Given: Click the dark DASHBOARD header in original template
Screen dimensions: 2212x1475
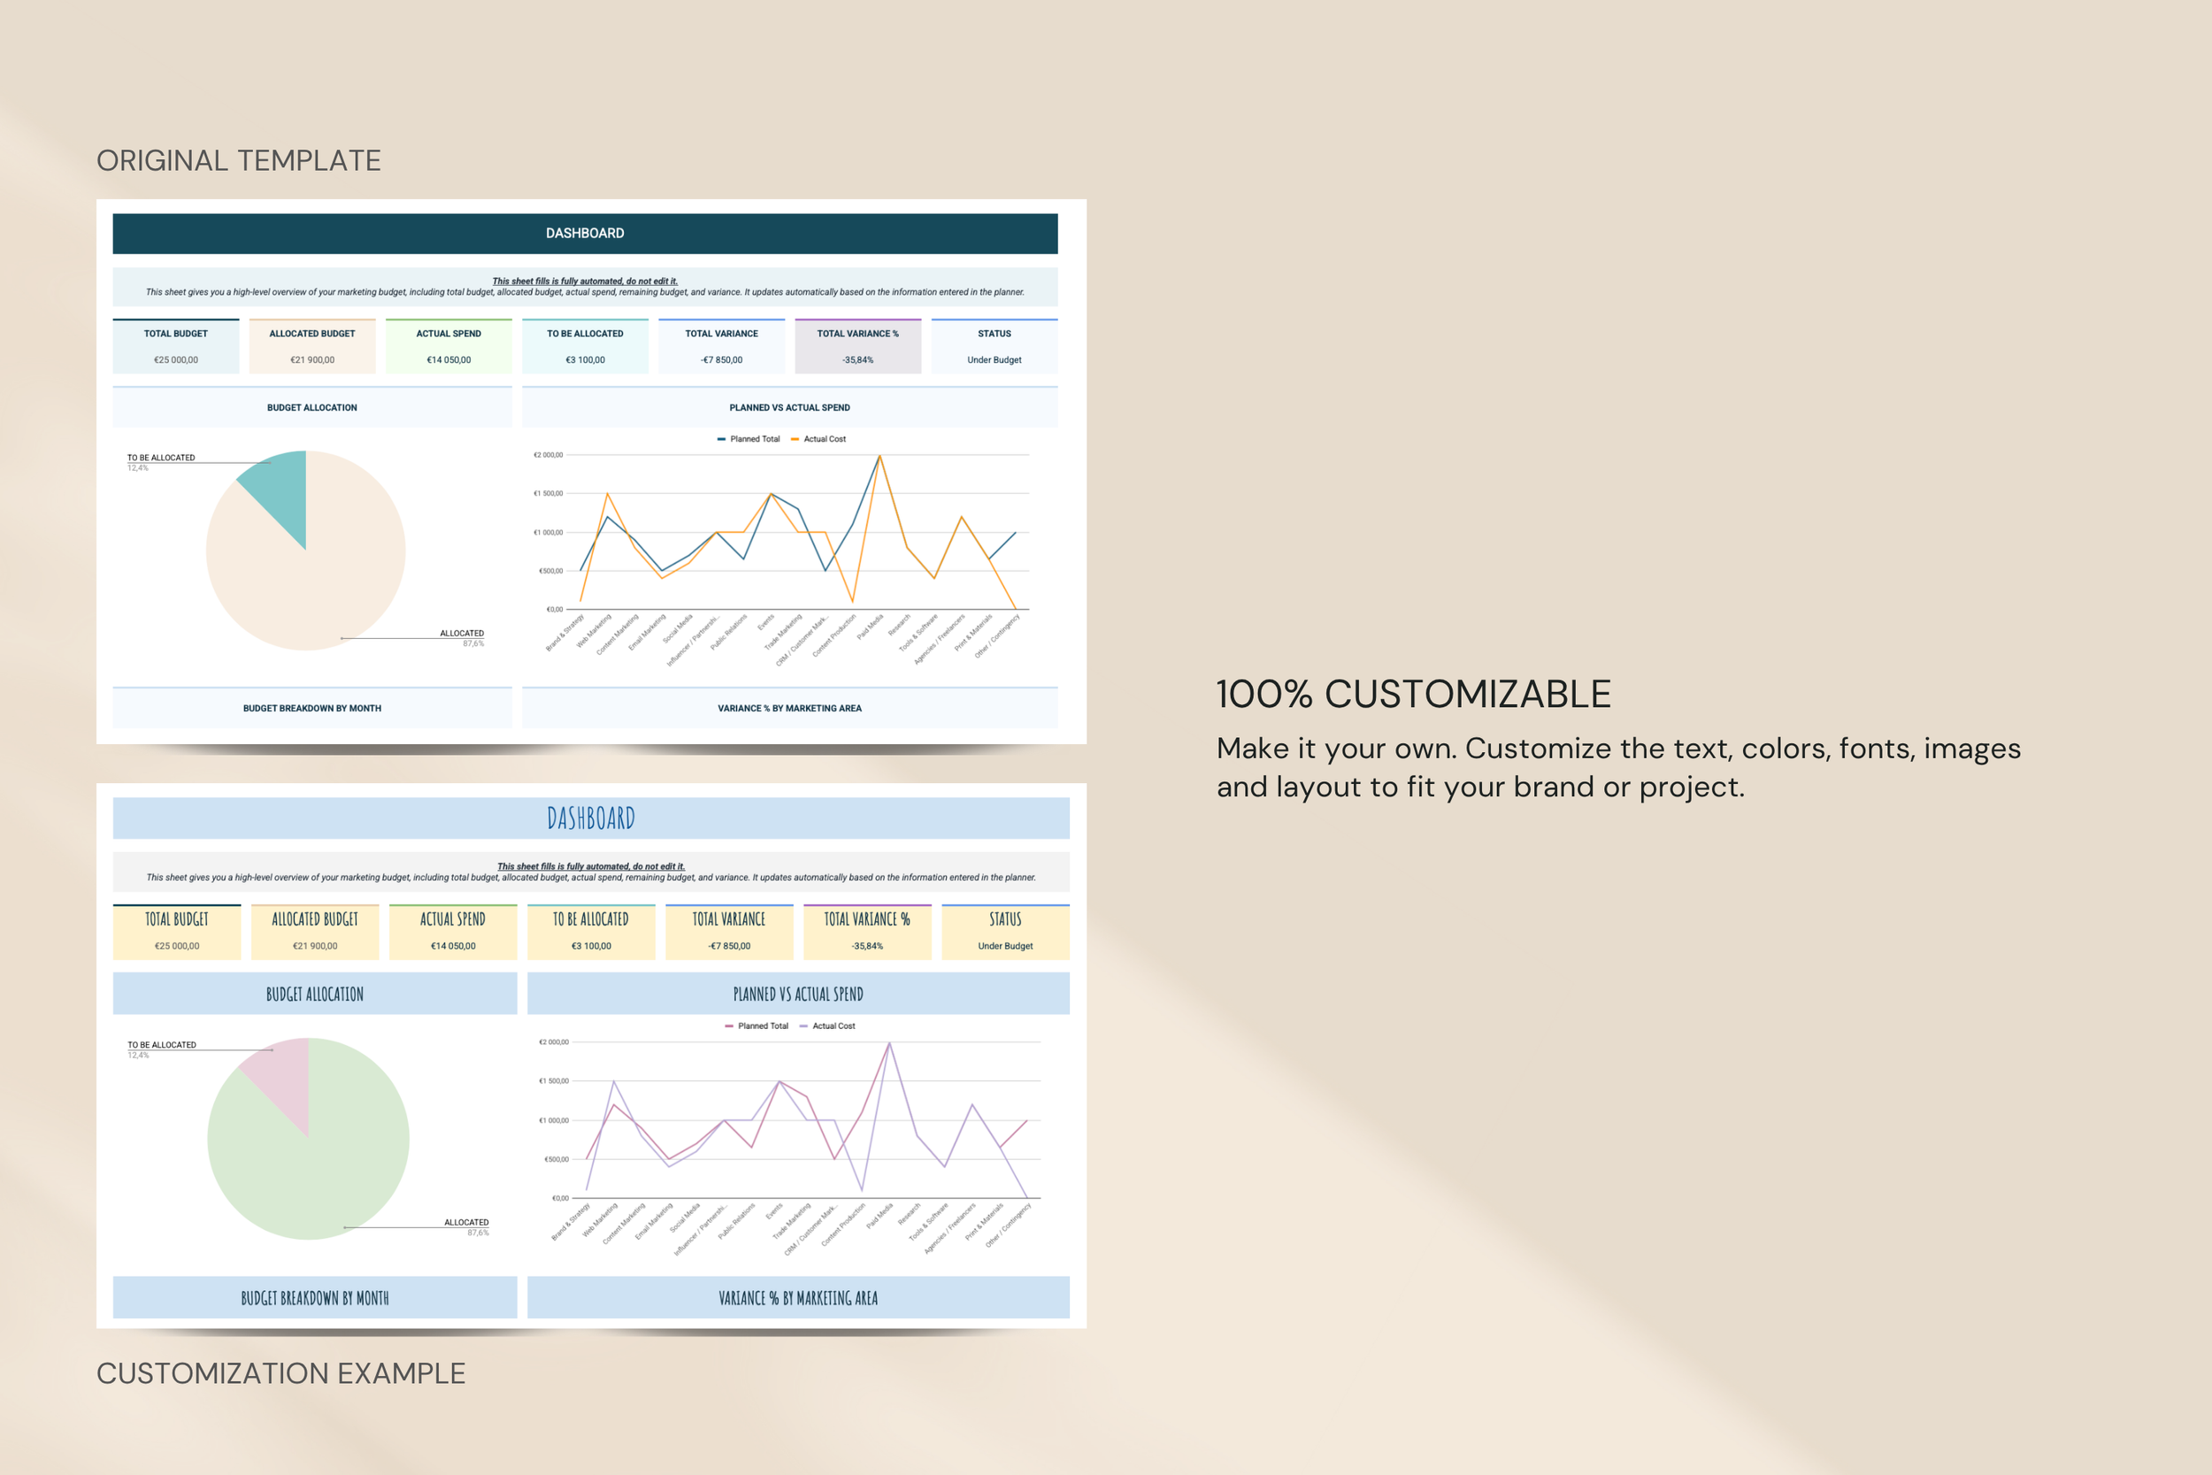Looking at the screenshot, I should tap(585, 234).
